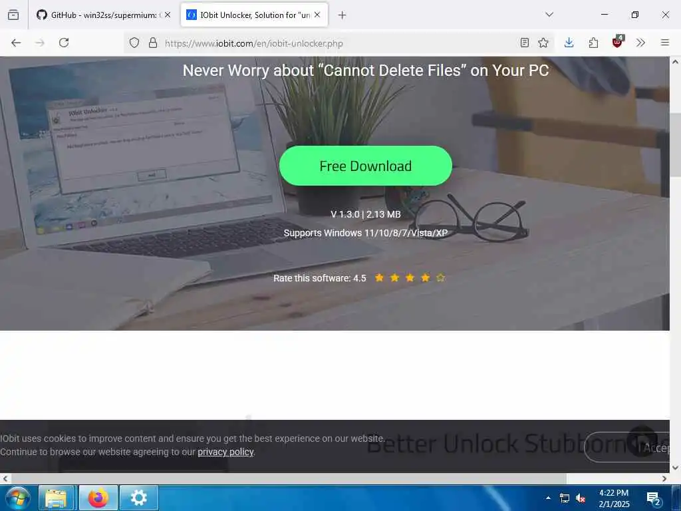681x511 pixels.
Task: Open a new browser tab
Action: click(342, 15)
